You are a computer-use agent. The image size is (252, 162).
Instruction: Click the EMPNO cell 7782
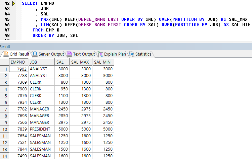tap(19, 109)
